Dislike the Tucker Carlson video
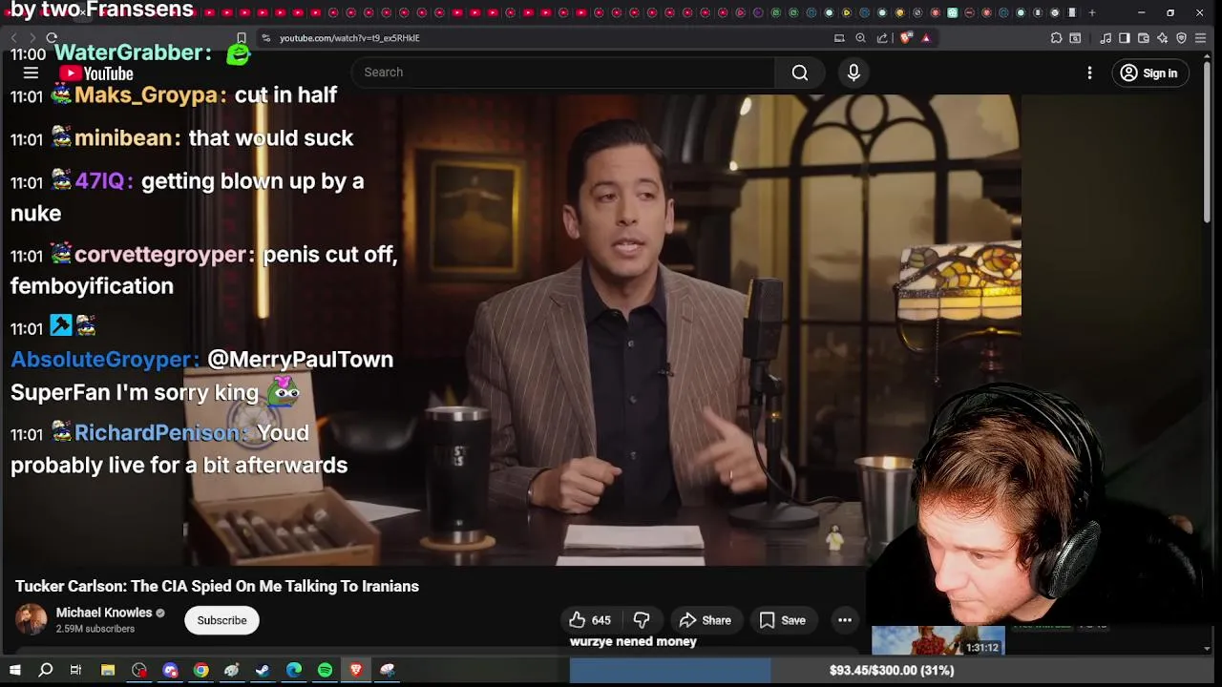The image size is (1222, 687). click(642, 620)
